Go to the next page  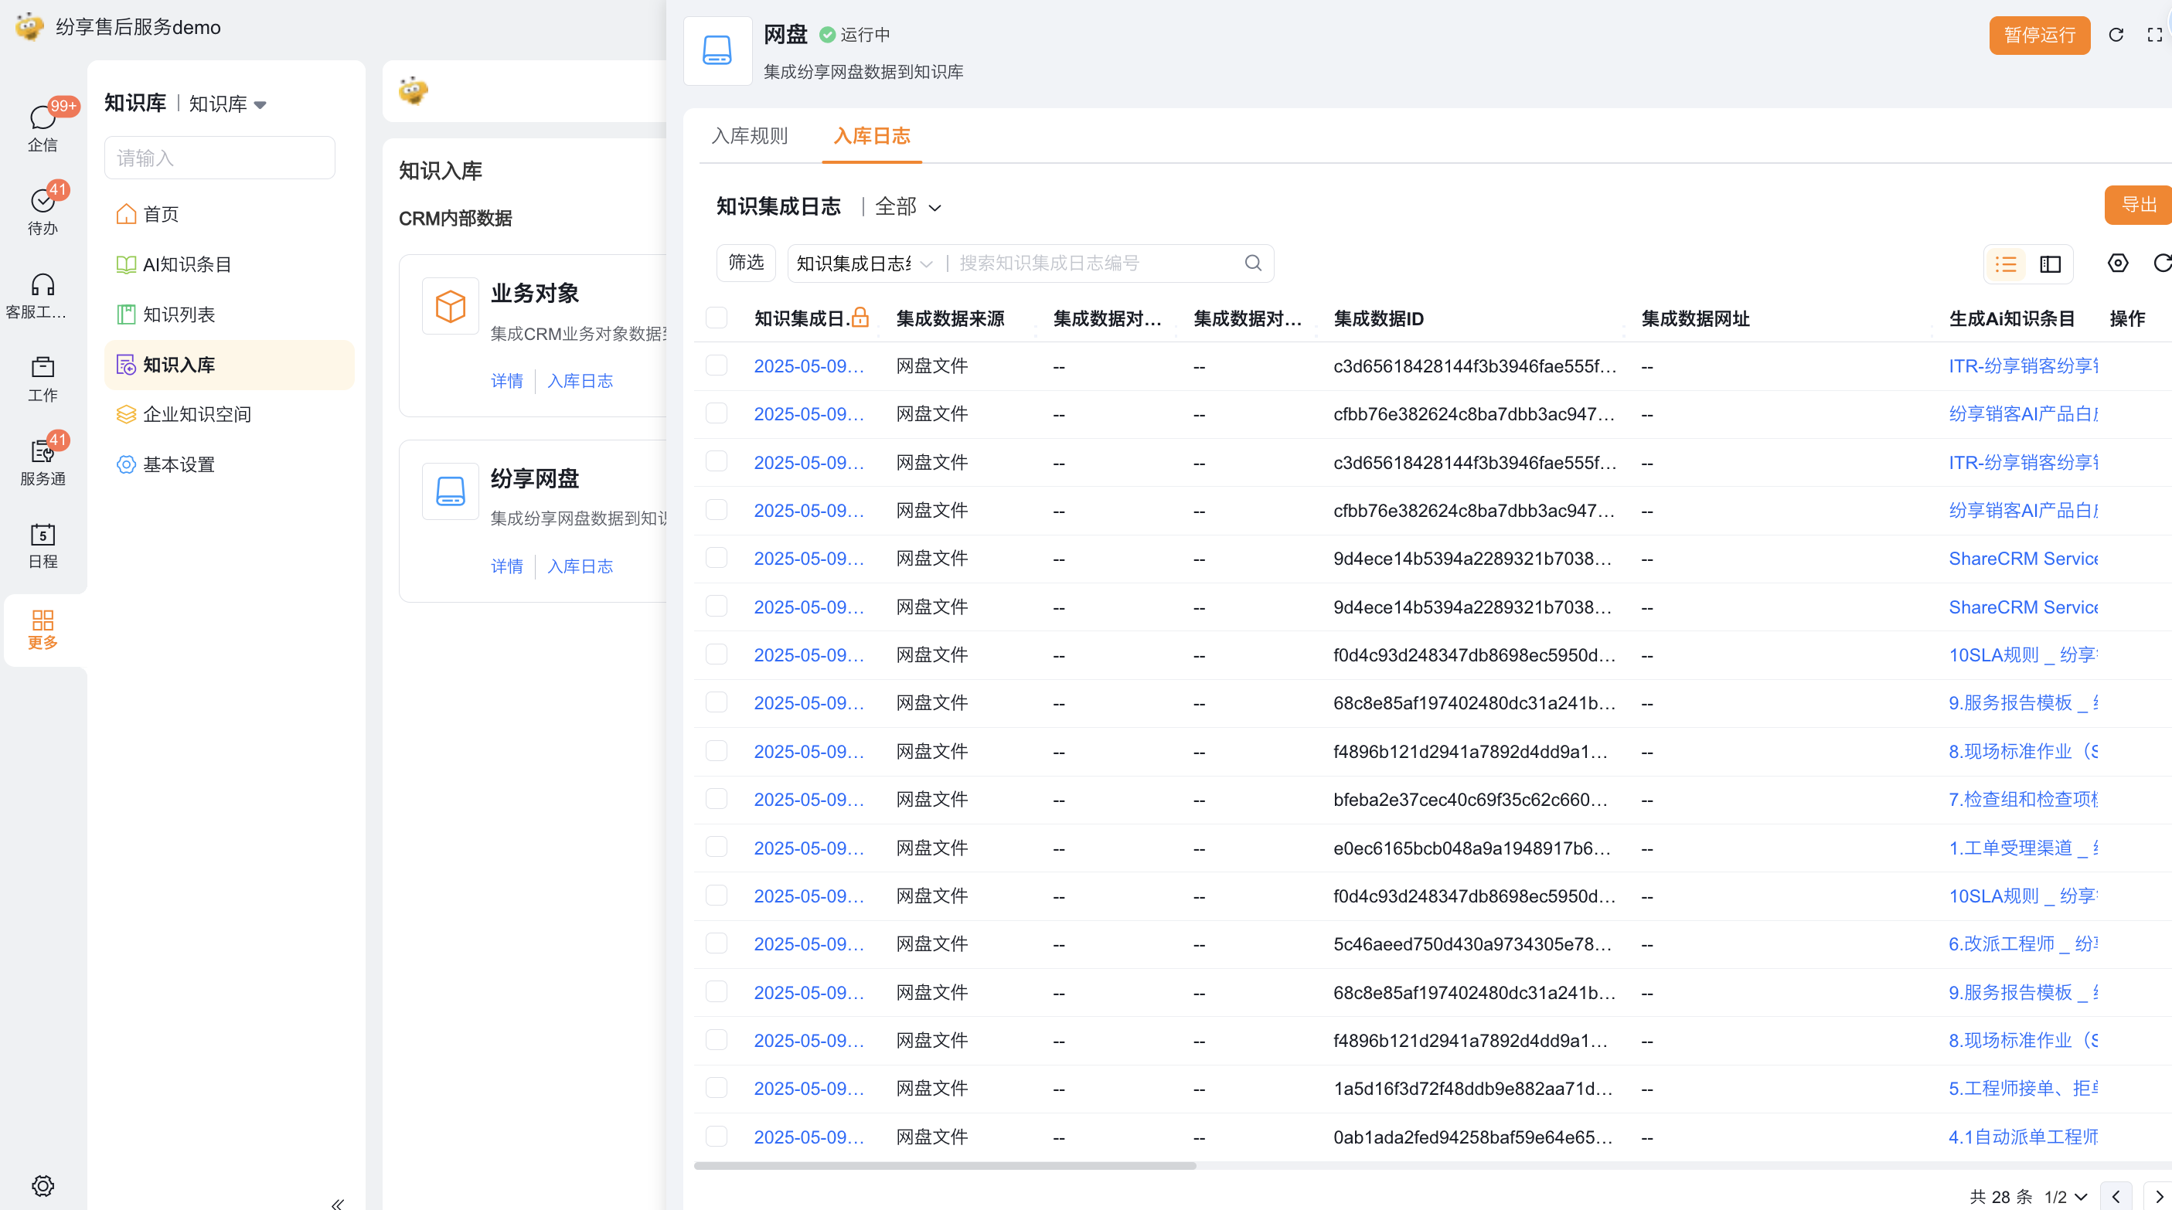2159,1197
